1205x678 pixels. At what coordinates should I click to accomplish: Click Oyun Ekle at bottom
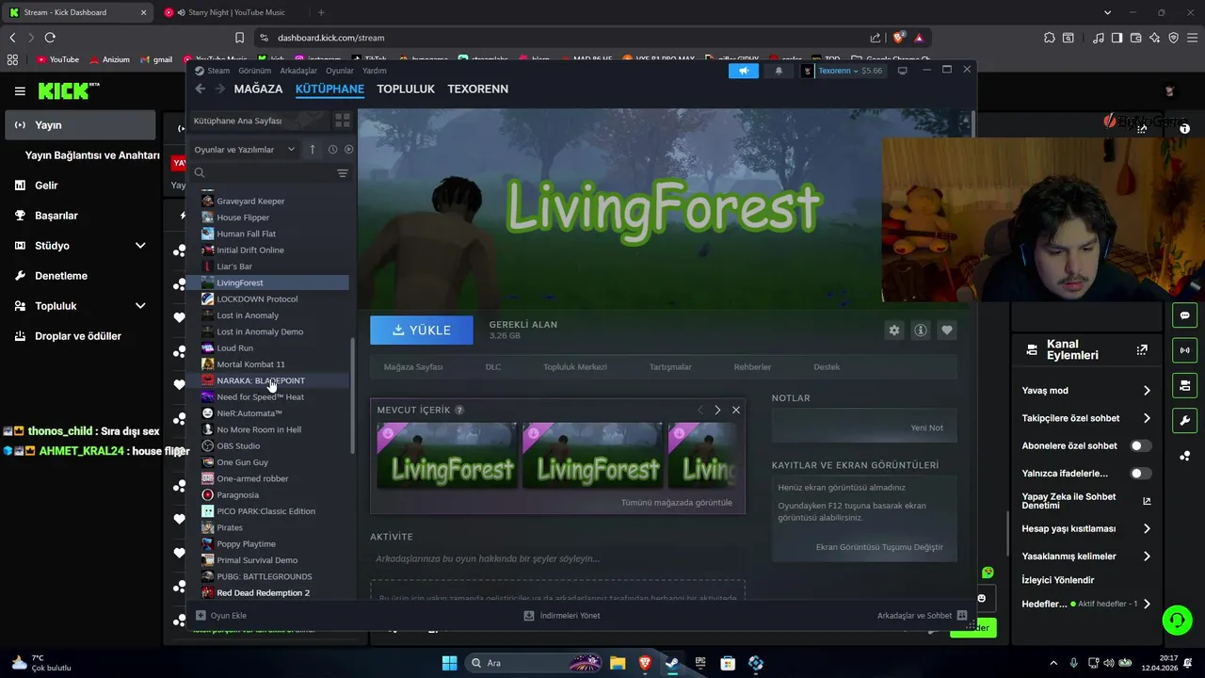tap(220, 616)
